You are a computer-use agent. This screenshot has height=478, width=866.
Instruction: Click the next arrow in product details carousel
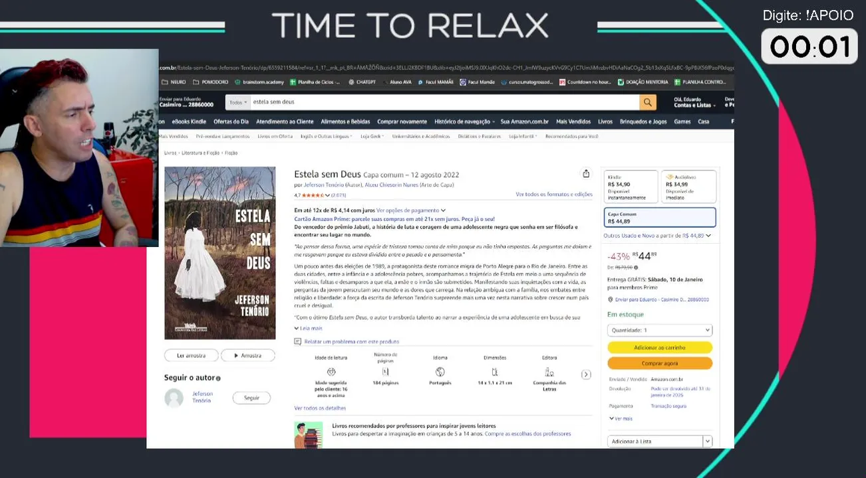[x=586, y=374]
